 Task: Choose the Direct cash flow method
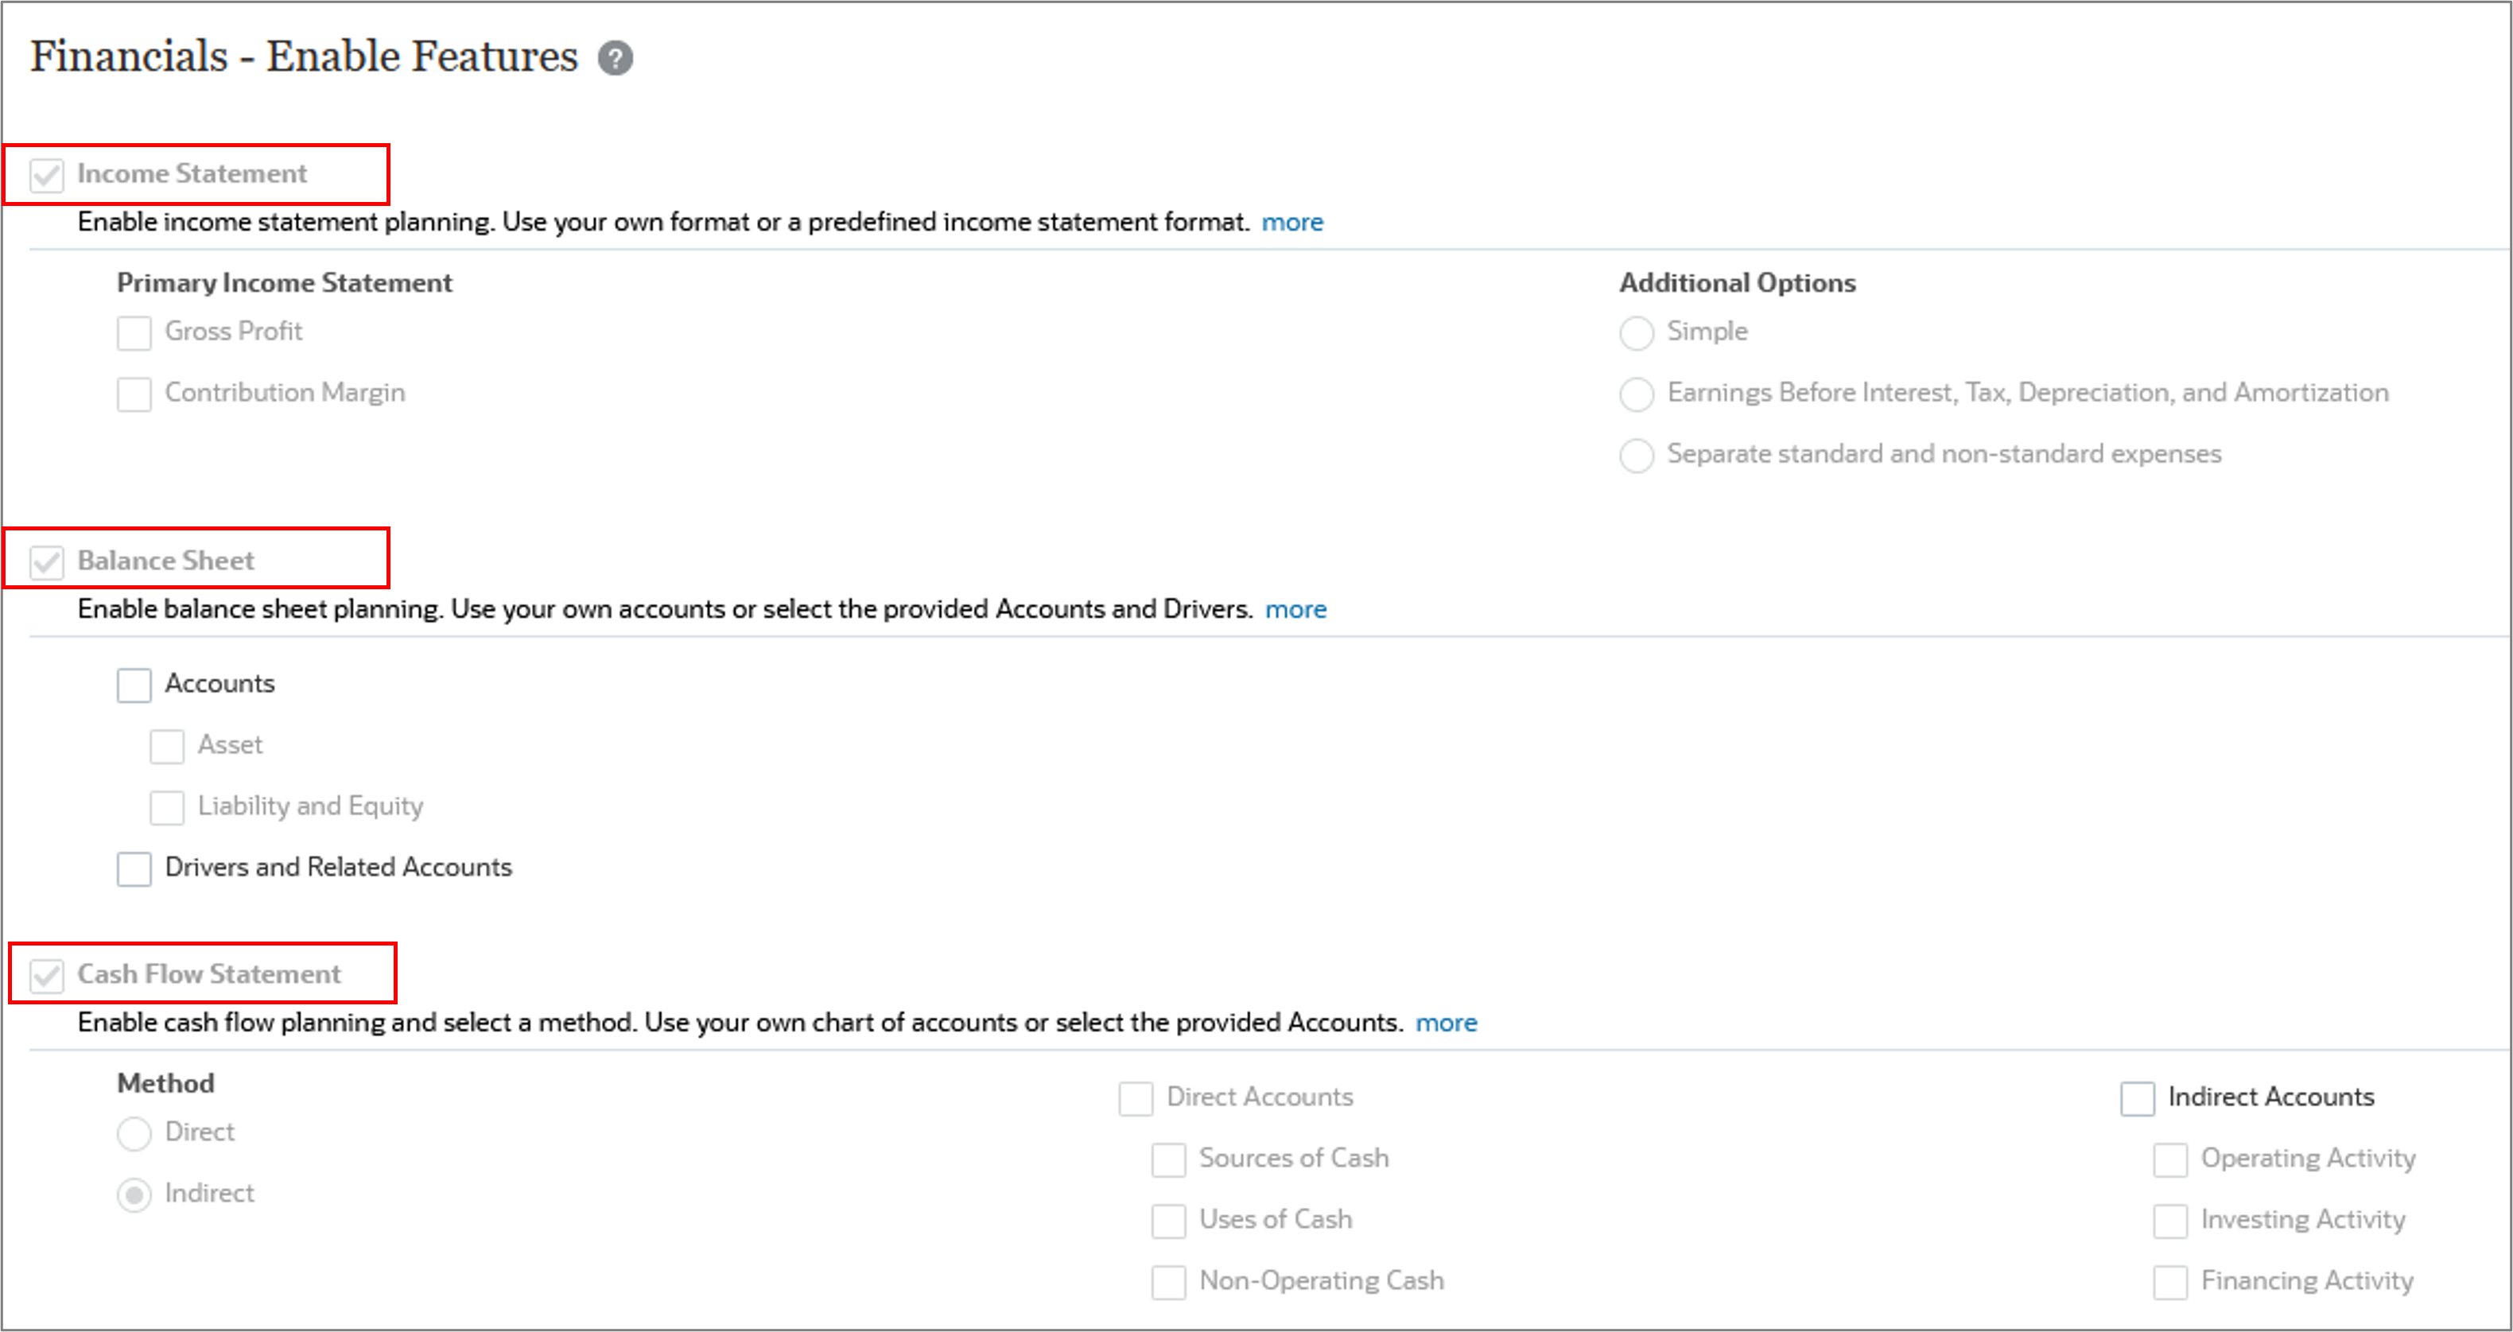[x=134, y=1133]
